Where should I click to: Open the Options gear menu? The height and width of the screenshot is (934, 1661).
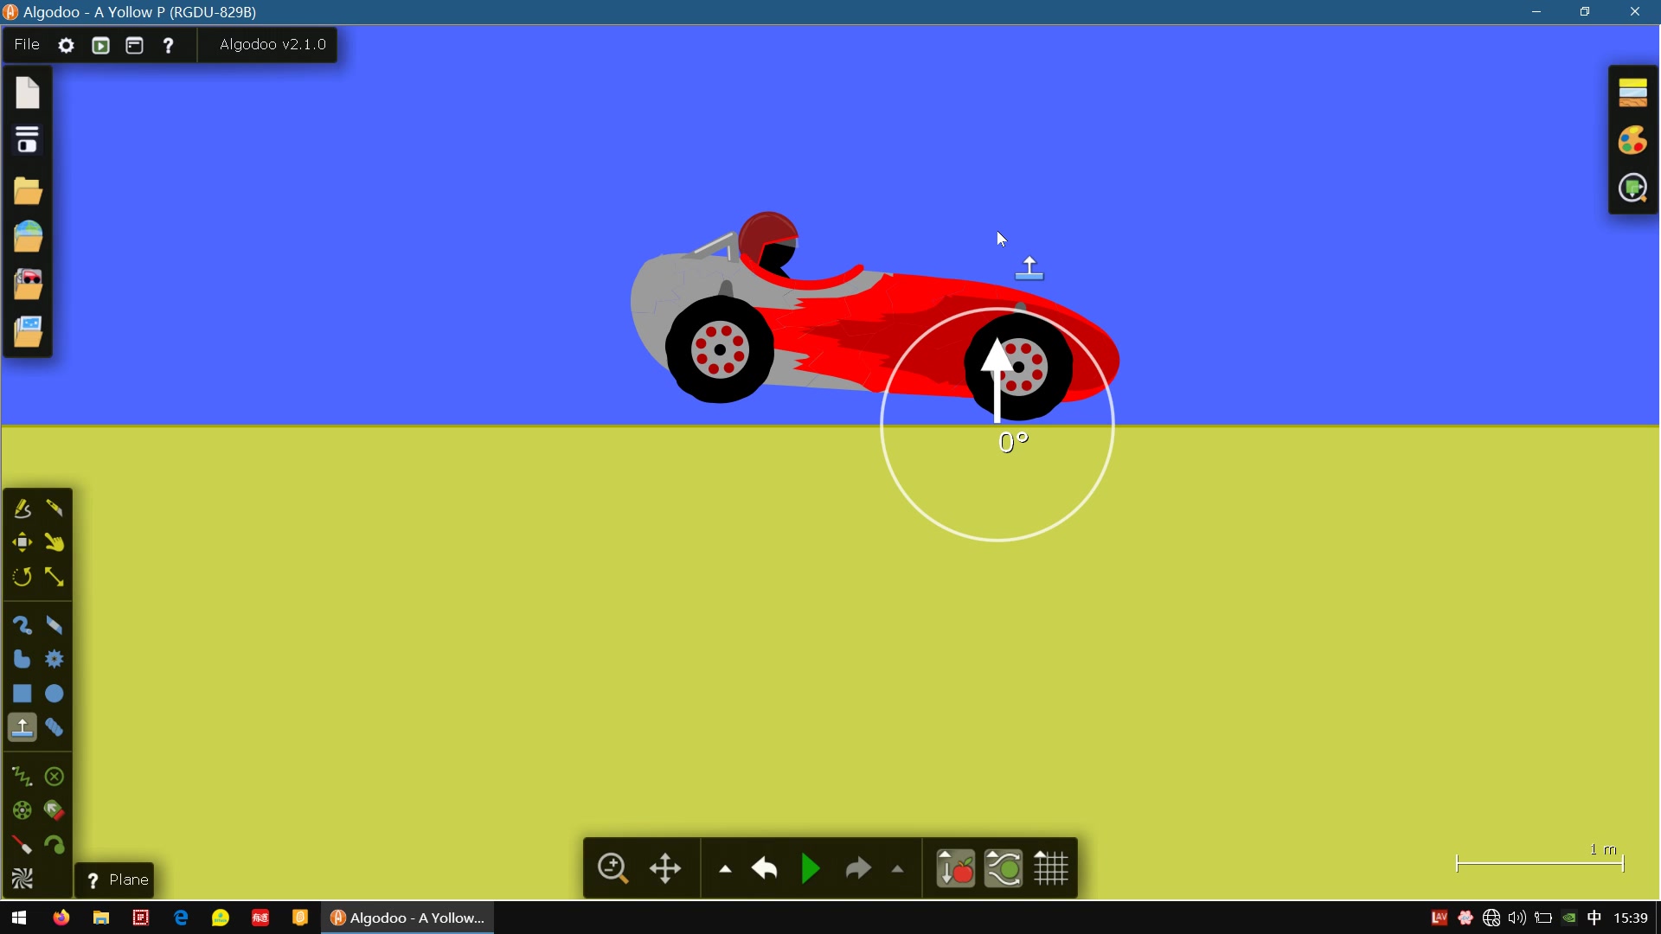66,45
